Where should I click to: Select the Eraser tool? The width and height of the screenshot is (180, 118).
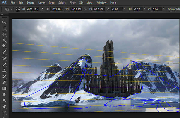point(4,82)
